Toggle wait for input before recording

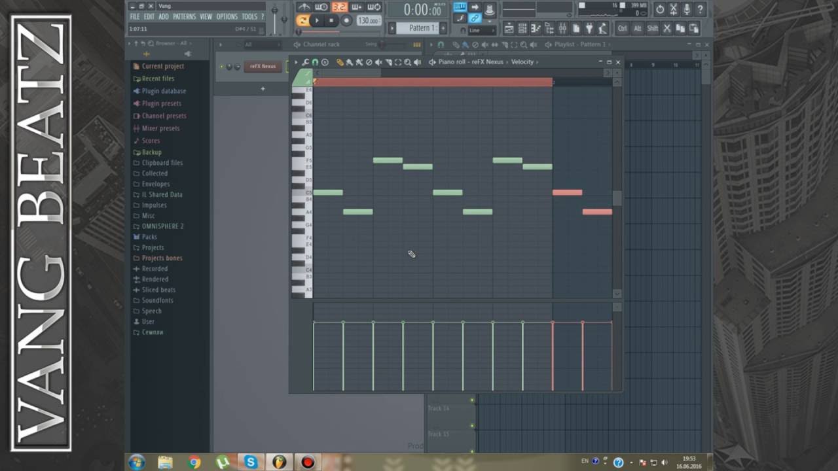tap(321, 7)
